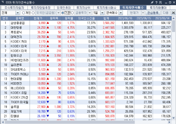
Task: Select the radio button before 외국인(금감원)
Action: click(x=33, y=13)
